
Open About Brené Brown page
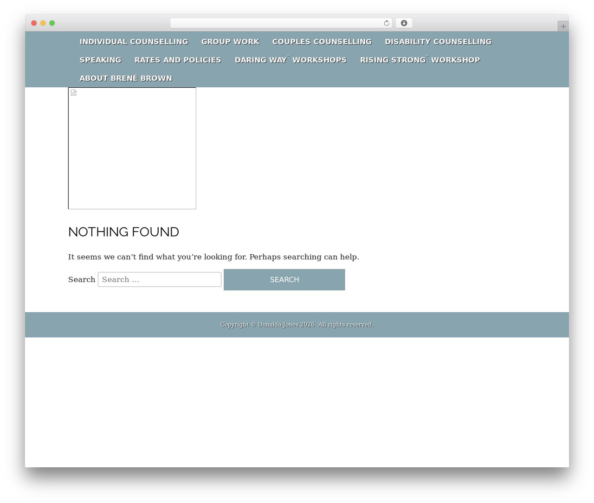[126, 78]
